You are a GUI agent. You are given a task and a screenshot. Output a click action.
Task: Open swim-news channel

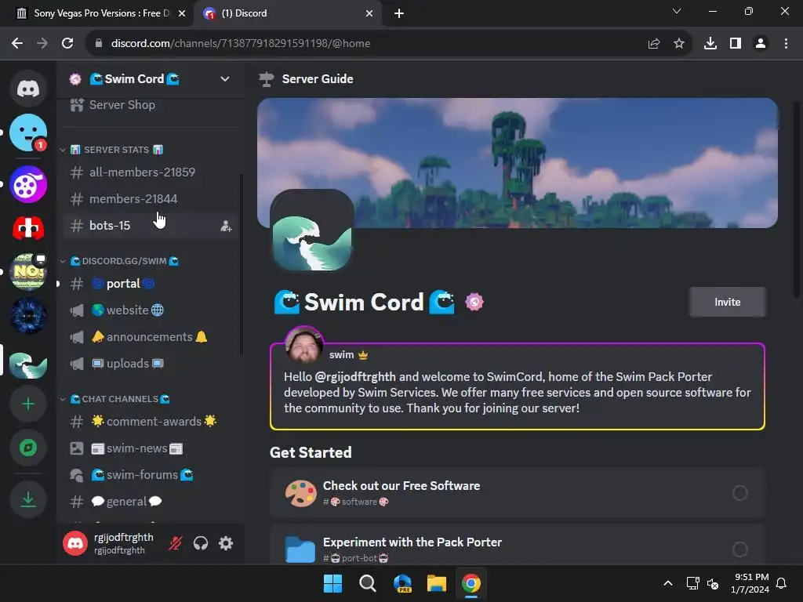[151, 448]
